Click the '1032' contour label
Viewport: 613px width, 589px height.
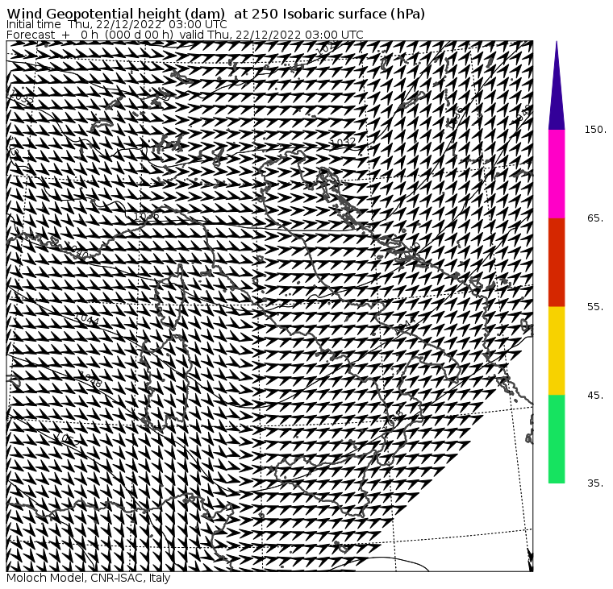(x=344, y=142)
